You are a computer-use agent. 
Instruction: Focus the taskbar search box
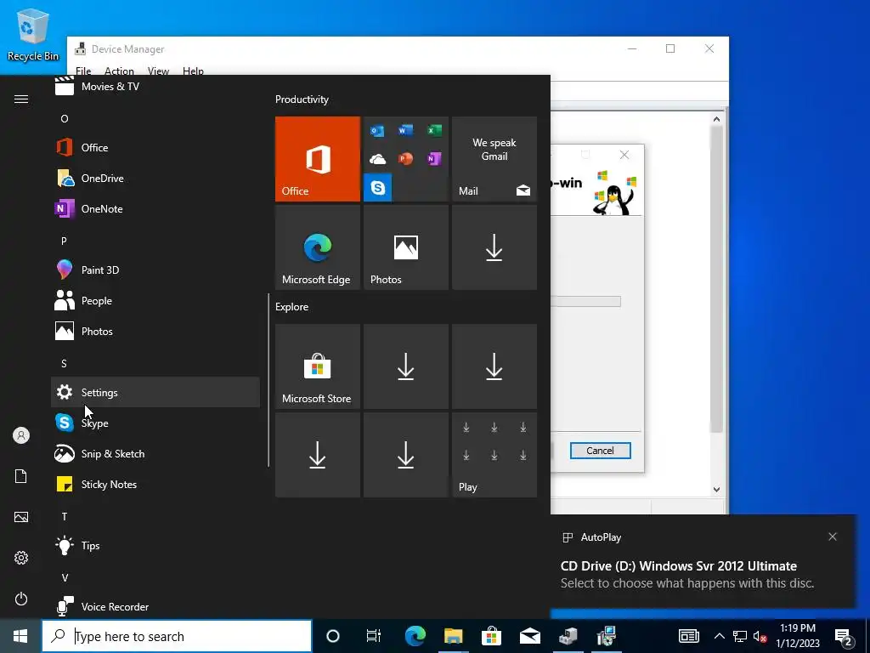click(177, 636)
